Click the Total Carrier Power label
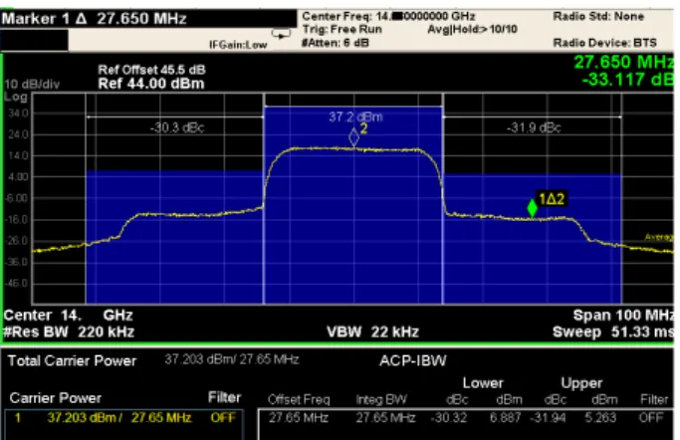Image resolution: width=680 pixels, height=440 pixels. tap(72, 360)
